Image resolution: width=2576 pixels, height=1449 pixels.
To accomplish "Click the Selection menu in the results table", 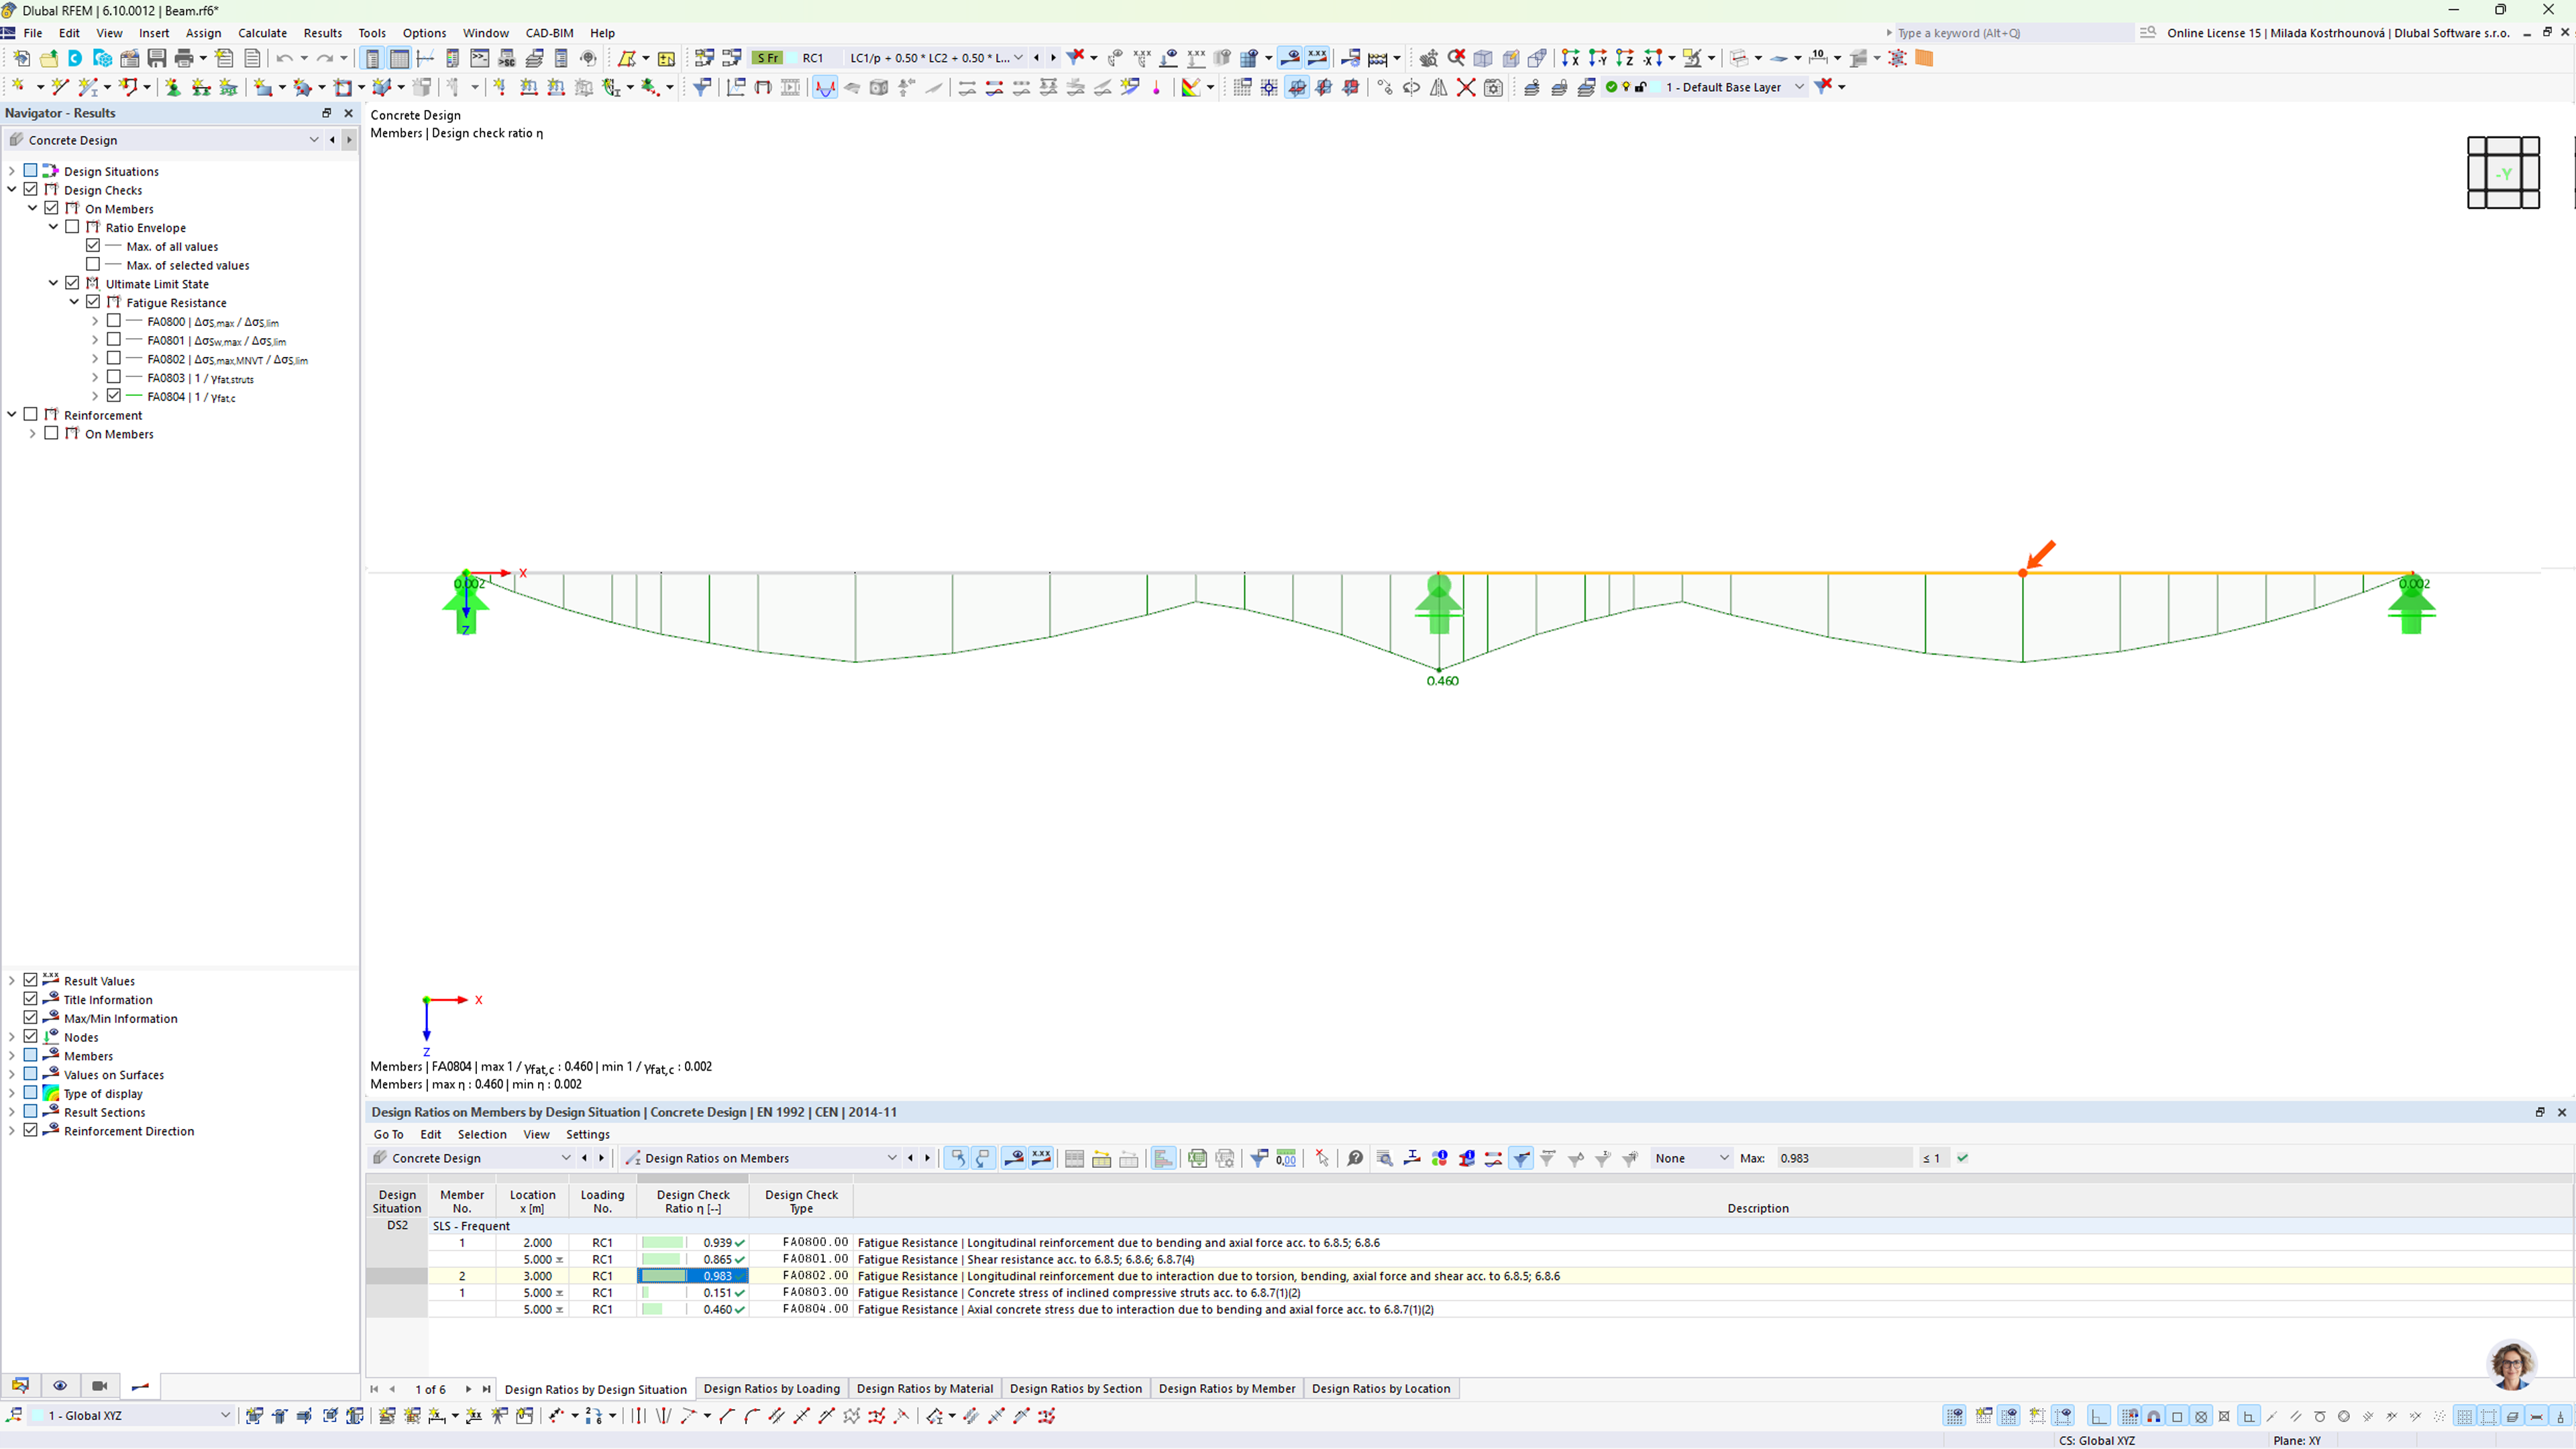I will [482, 1134].
